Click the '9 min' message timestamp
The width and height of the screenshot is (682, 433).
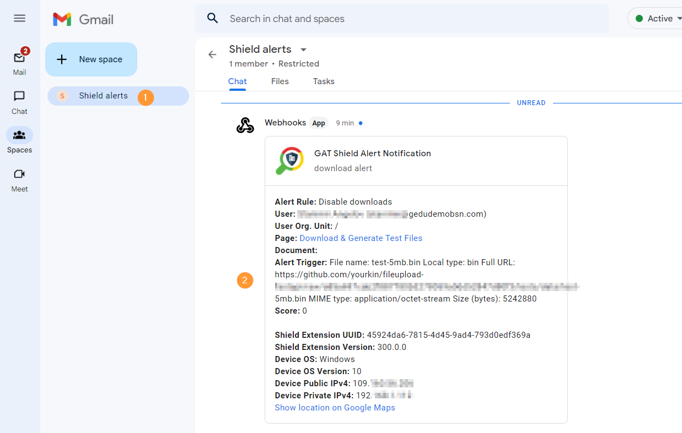[345, 123]
